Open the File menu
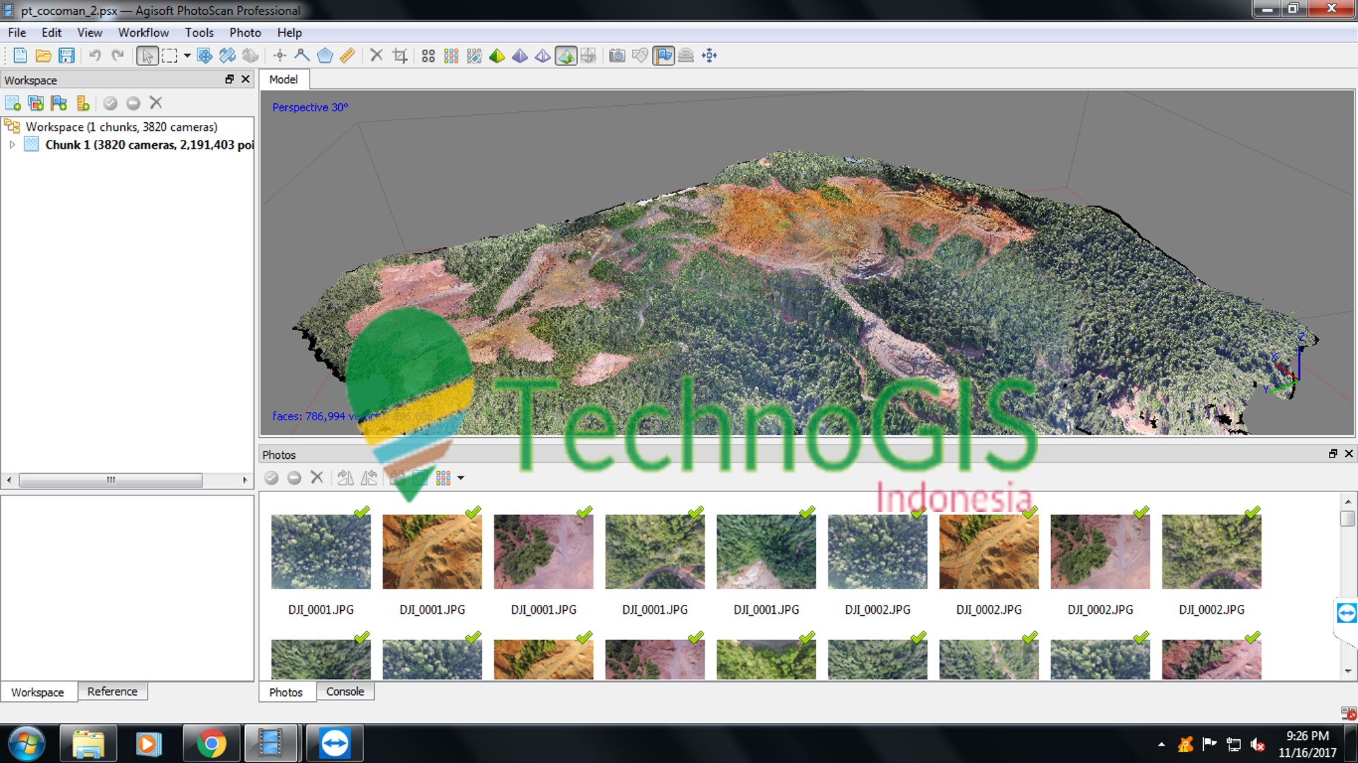Image resolution: width=1358 pixels, height=763 pixels. pos(17,33)
